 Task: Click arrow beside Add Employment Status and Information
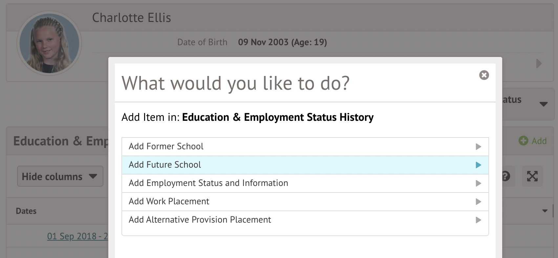[x=478, y=183]
